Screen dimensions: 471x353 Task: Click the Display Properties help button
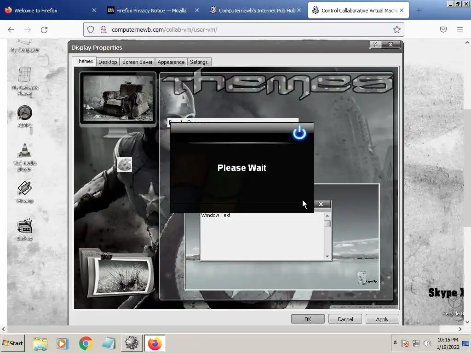coord(375,45)
